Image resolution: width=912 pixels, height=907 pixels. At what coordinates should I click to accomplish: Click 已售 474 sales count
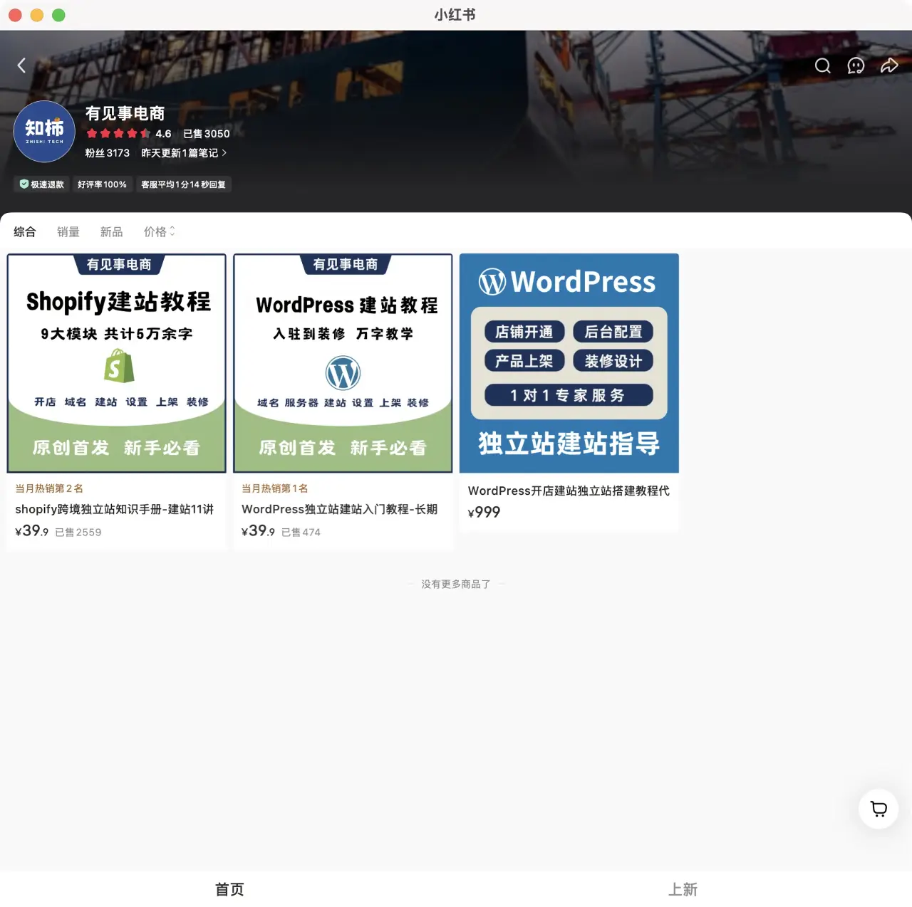click(301, 532)
